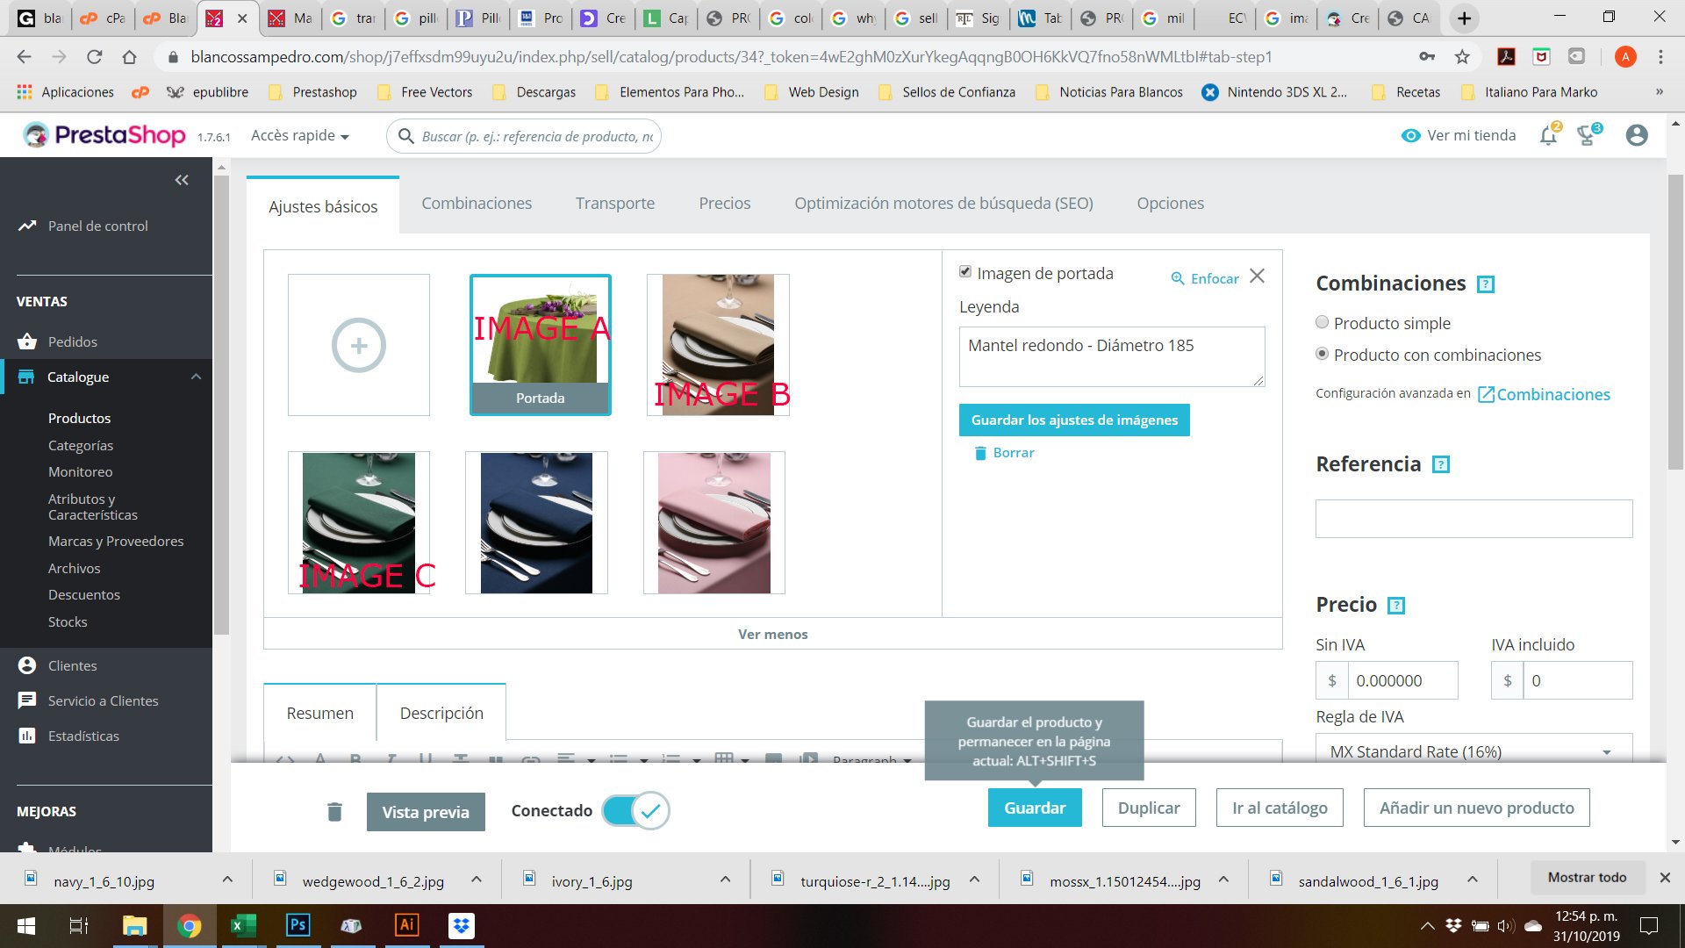Toggle the Conectado switch off
The width and height of the screenshot is (1685, 948).
pos(636,810)
